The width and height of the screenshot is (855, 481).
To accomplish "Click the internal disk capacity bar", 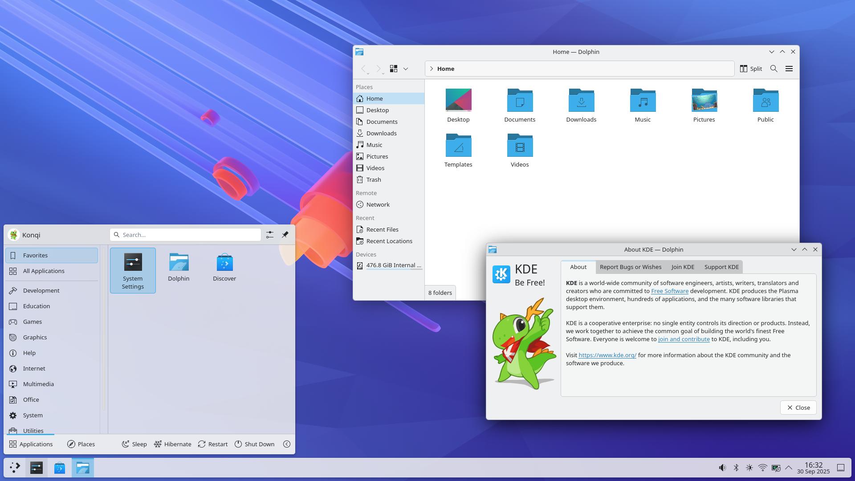I will 394,269.
